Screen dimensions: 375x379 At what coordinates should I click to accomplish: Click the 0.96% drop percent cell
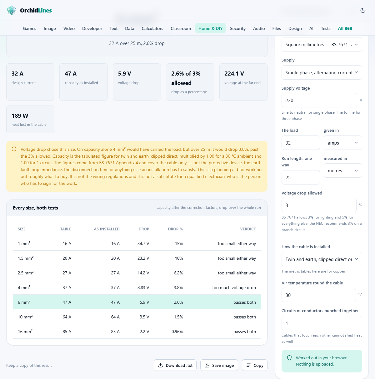point(177,332)
